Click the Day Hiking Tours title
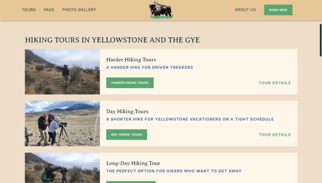Viewport: 322px width, 183px height. coord(127,112)
